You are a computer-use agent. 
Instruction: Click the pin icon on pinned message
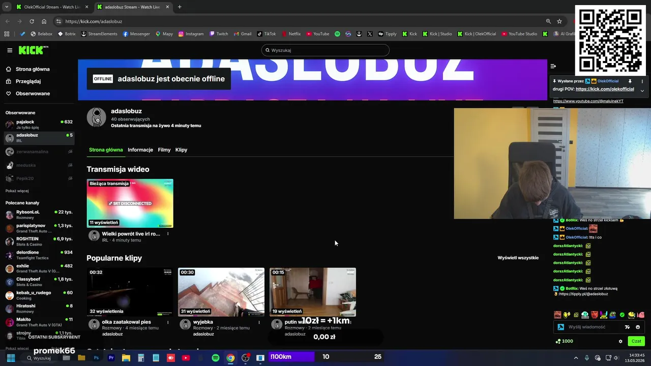630,81
